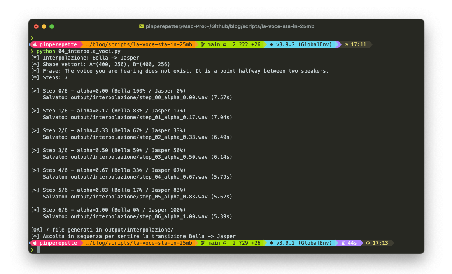Click the terminal icon in the title bar
The width and height of the screenshot is (452, 274).
[141, 26]
